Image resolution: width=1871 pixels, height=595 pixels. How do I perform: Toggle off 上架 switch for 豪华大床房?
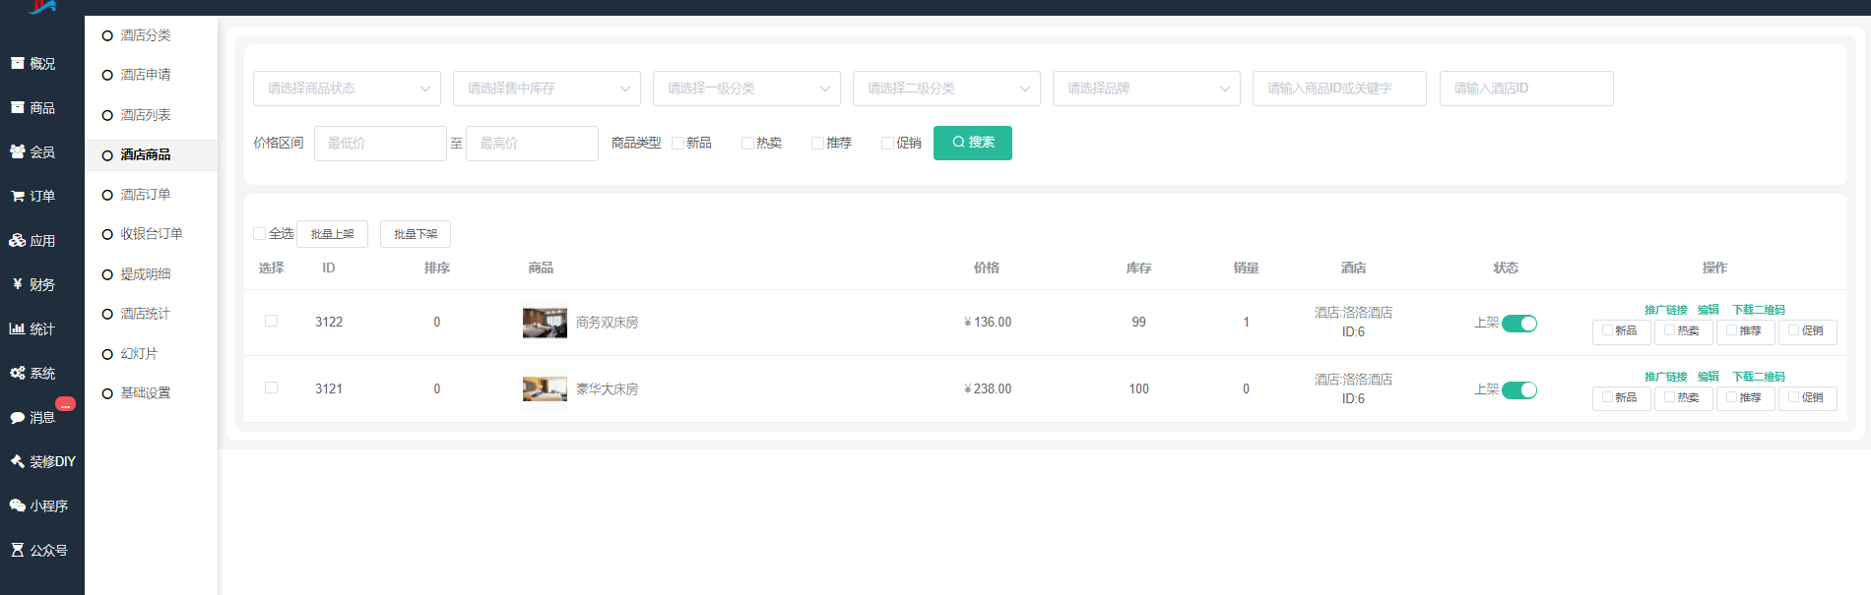pos(1519,390)
